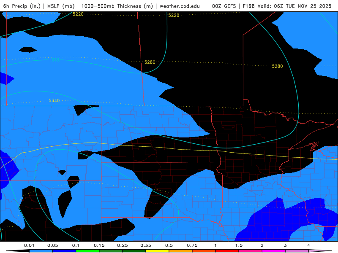Click the '6h Precip (in.)' header text

[x=22, y=6]
